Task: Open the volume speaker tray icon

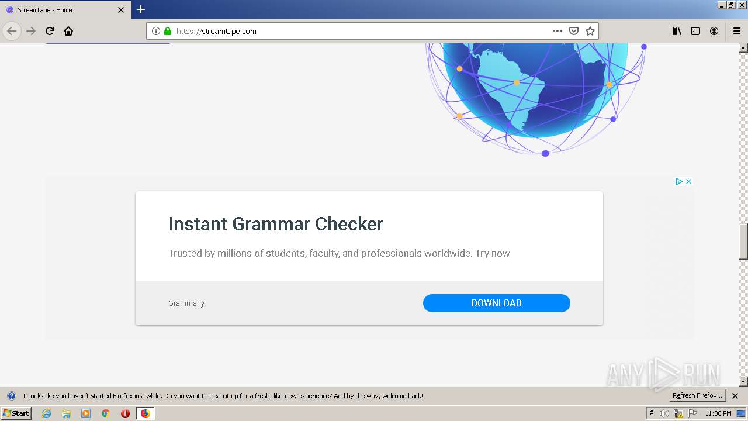Action: (664, 413)
